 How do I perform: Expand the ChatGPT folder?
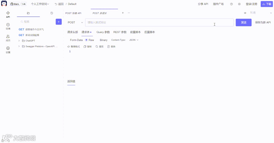[19, 41]
